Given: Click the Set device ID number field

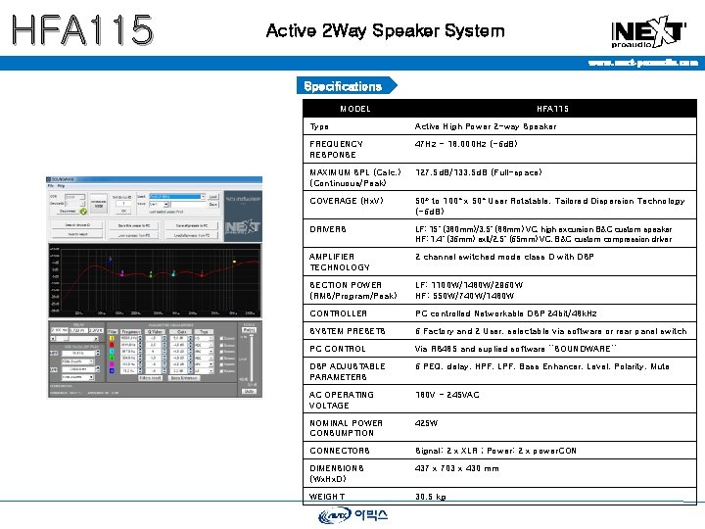Looking at the screenshot, I should pos(123,204).
